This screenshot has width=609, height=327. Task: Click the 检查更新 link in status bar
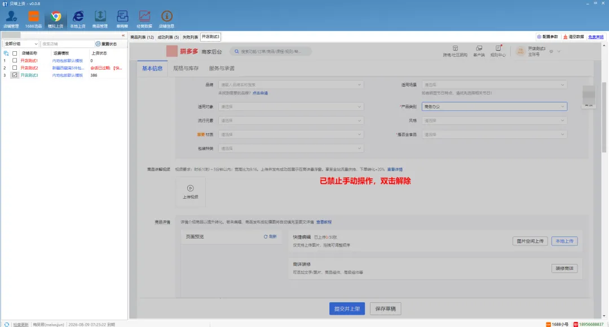click(x=21, y=325)
